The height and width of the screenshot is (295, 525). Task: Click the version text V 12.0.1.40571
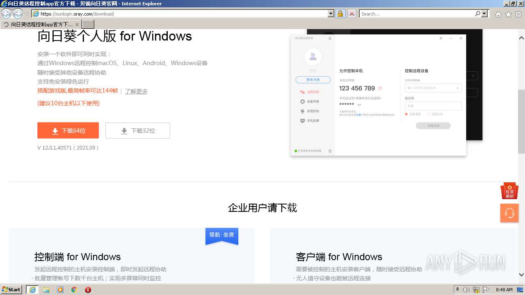[x=68, y=147]
